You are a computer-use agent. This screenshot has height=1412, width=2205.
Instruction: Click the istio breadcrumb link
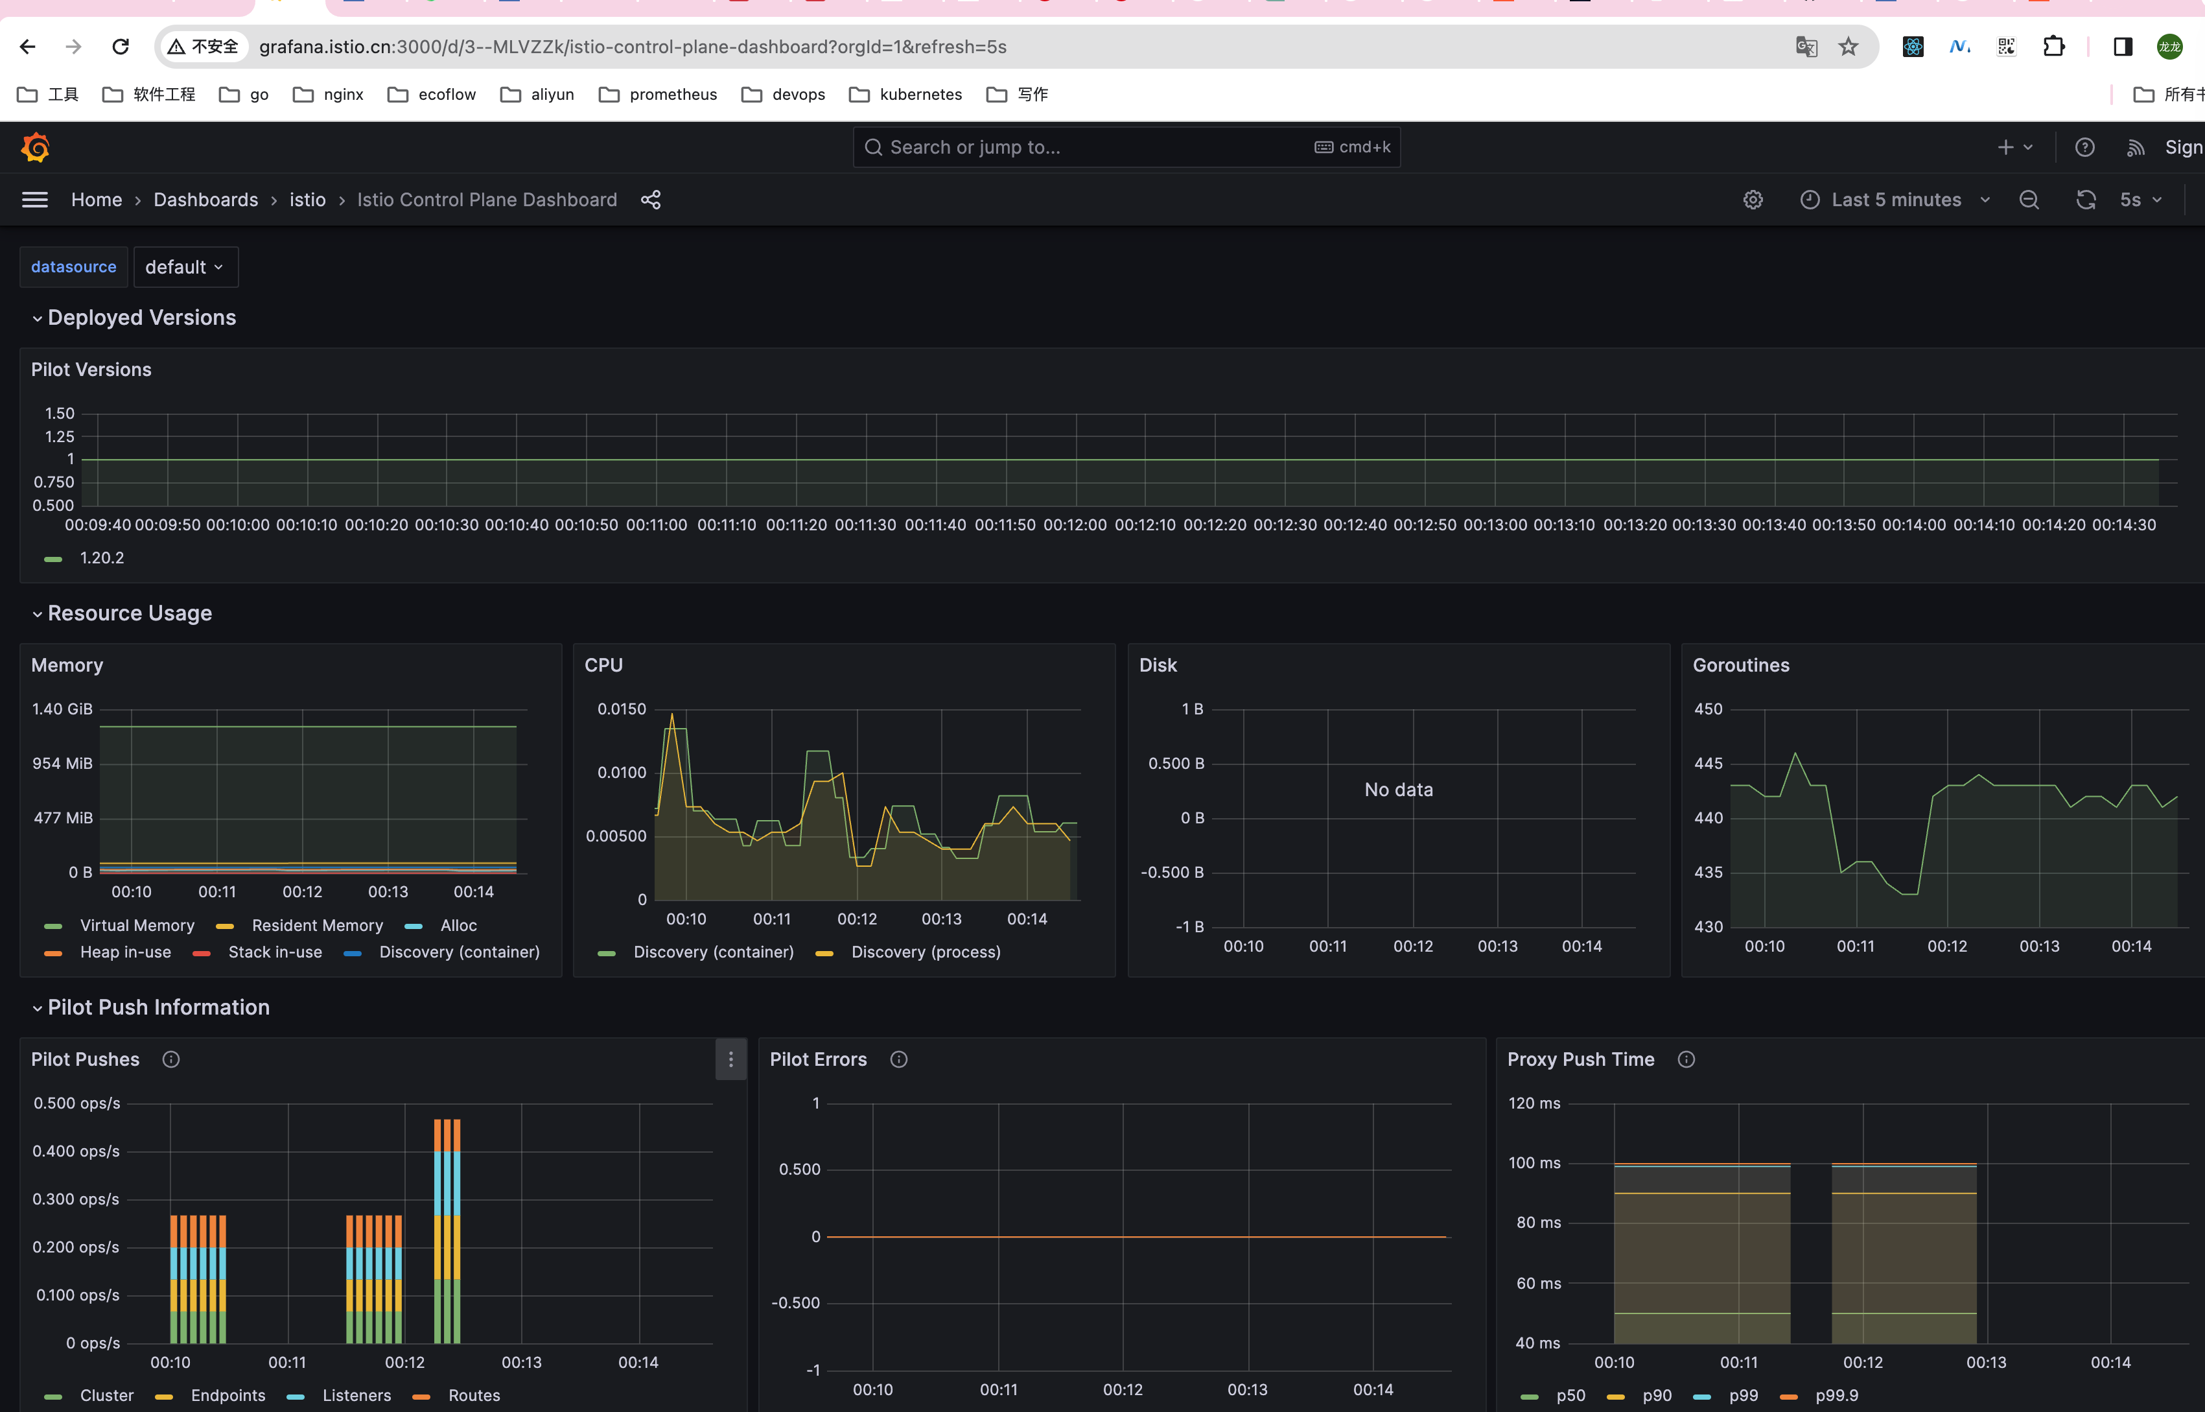tap(307, 200)
